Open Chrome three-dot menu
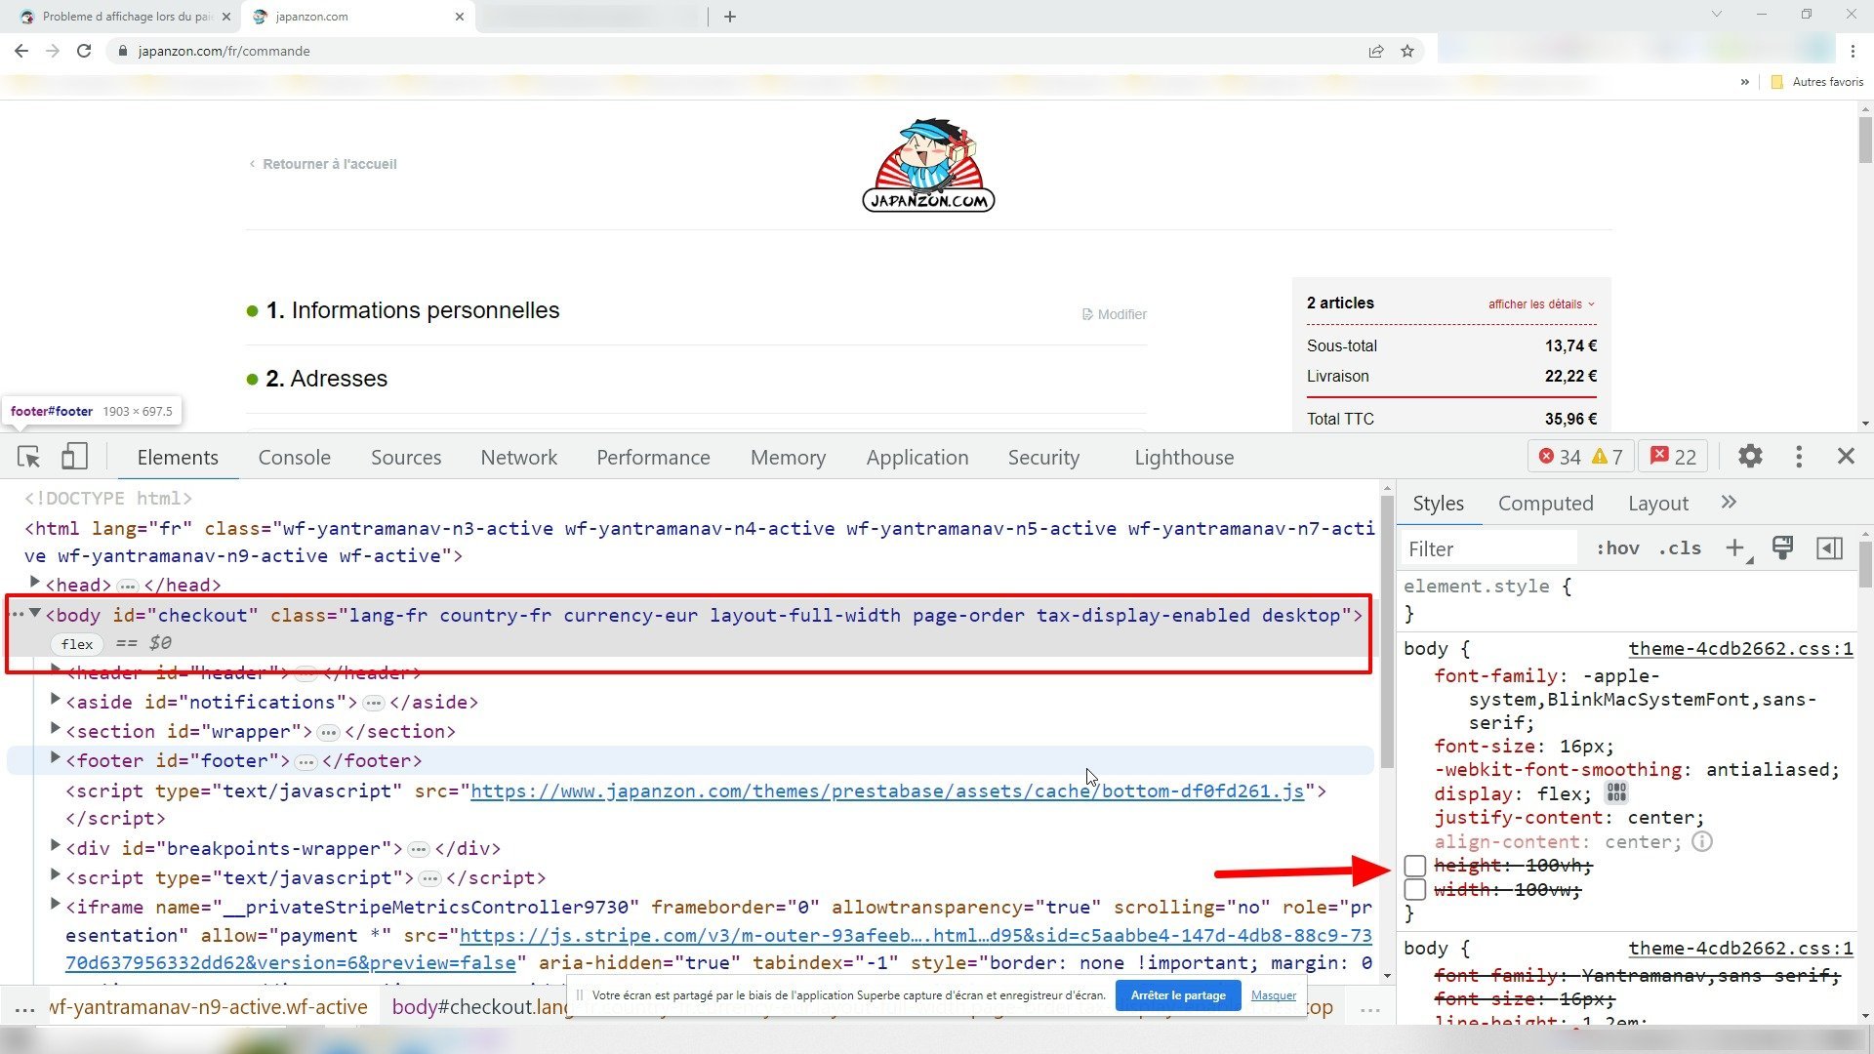Screen dimensions: 1874x1054 point(1853,51)
